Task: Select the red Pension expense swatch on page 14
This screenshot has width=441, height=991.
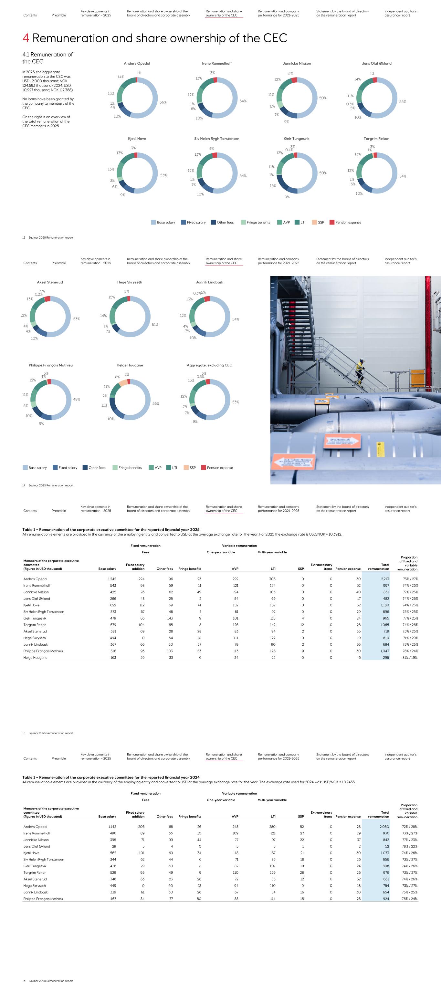Action: pyautogui.click(x=204, y=468)
